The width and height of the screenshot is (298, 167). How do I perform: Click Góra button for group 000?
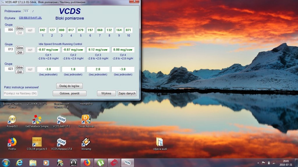[19, 28]
